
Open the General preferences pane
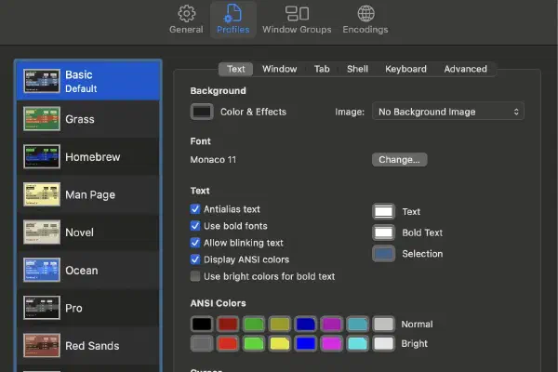[x=186, y=19]
